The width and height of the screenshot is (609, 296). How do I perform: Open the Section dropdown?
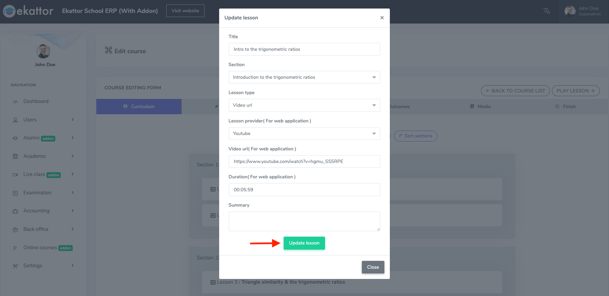(304, 77)
